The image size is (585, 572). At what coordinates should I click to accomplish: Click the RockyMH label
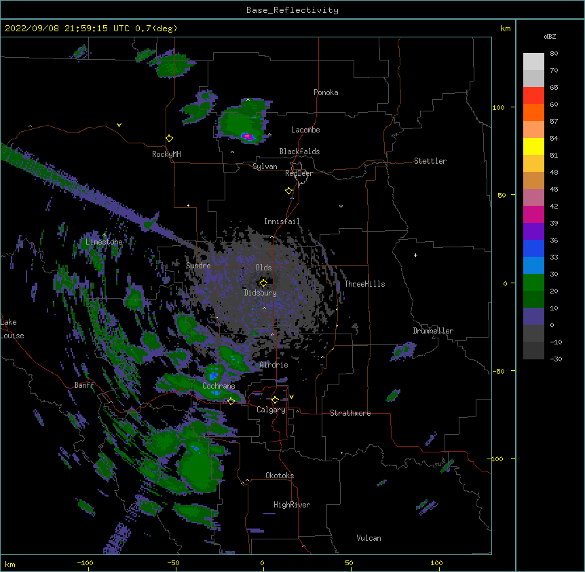click(x=166, y=154)
